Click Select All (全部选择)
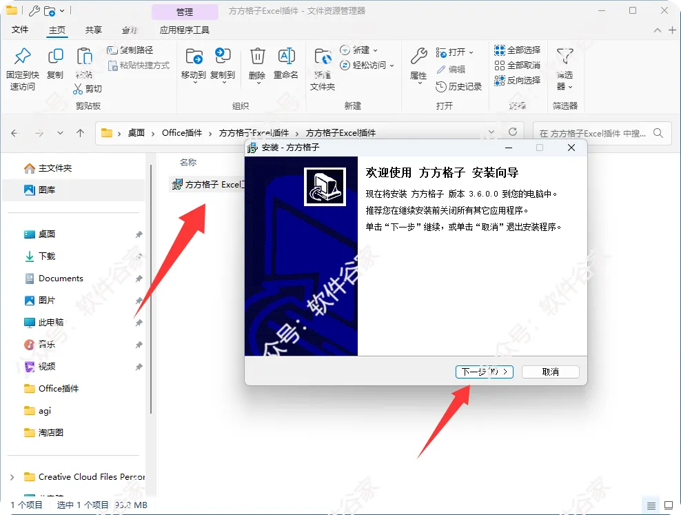The height and width of the screenshot is (515, 681). [517, 50]
